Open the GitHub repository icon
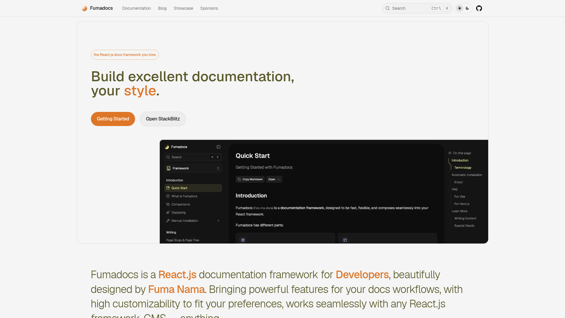Viewport: 565px width, 318px height. (x=479, y=8)
